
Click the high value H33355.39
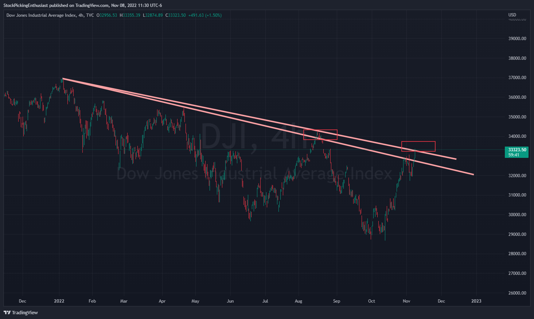pyautogui.click(x=130, y=15)
